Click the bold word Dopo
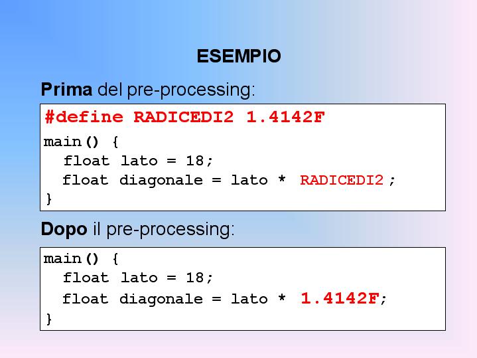477x358 pixels. [x=64, y=229]
